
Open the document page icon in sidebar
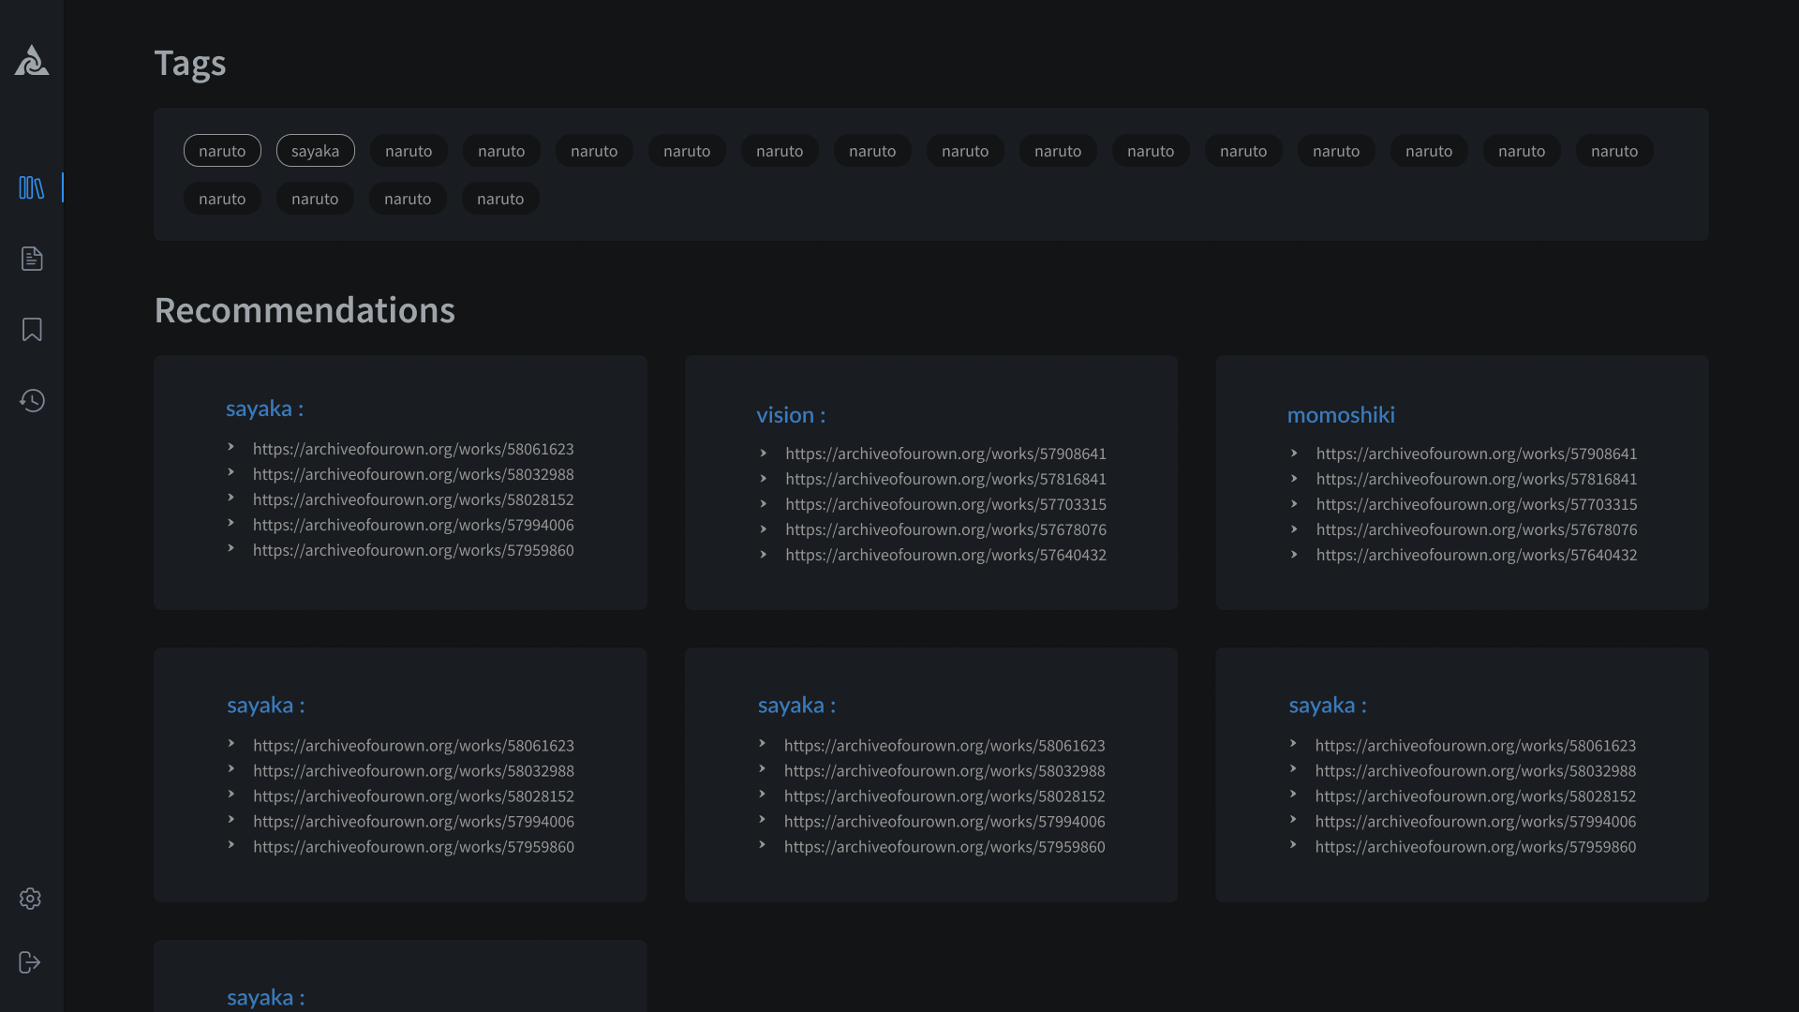(x=32, y=259)
